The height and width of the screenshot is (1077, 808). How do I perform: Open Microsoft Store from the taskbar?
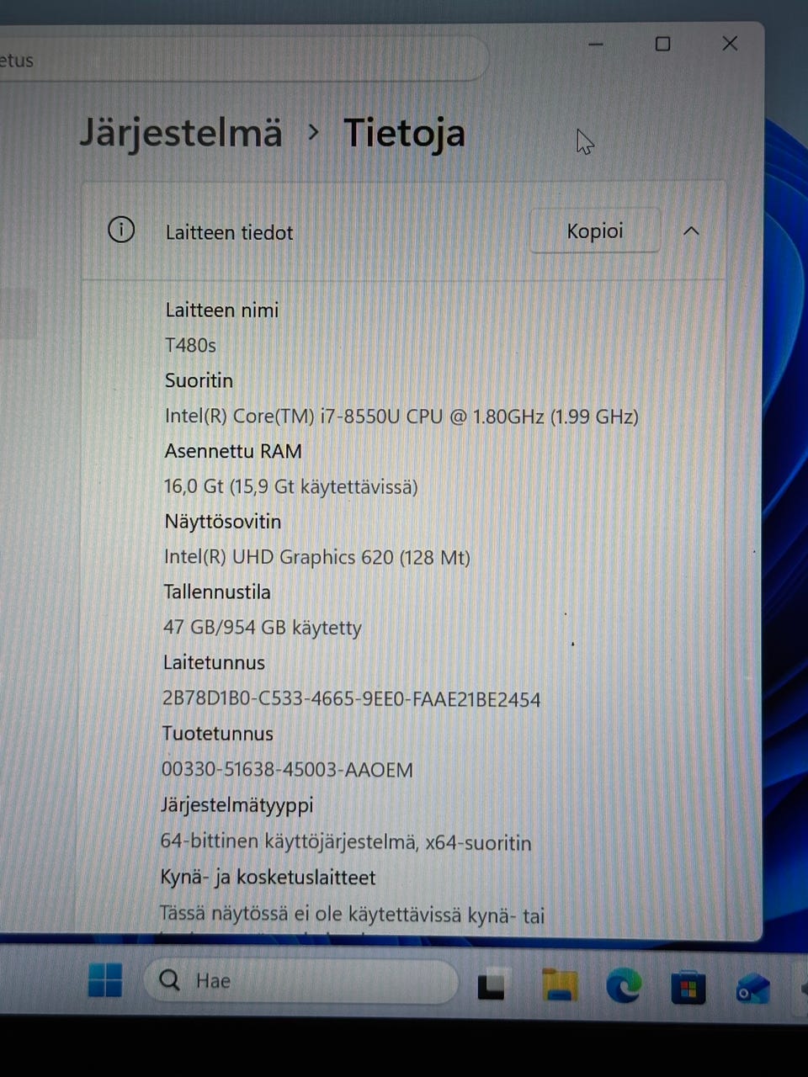pyautogui.click(x=688, y=988)
